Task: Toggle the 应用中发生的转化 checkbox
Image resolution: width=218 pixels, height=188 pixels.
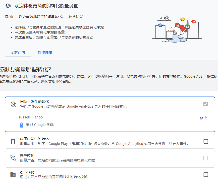Action: (x=206, y=141)
